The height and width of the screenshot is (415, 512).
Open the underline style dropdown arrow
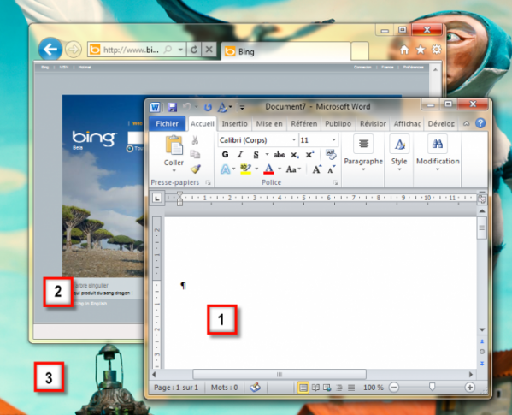click(x=267, y=154)
